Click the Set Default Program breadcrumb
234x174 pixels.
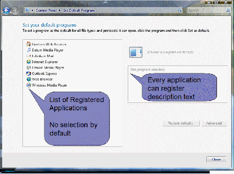[79, 10]
